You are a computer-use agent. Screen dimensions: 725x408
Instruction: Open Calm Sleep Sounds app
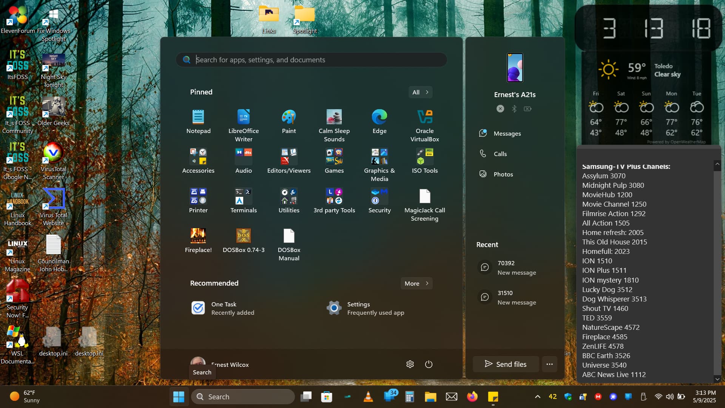click(x=334, y=125)
